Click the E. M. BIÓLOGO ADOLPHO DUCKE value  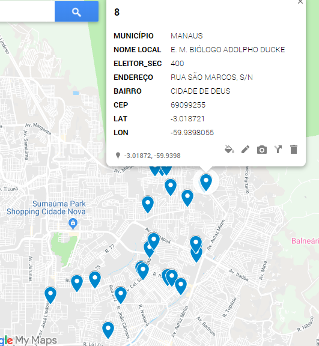tap(228, 50)
